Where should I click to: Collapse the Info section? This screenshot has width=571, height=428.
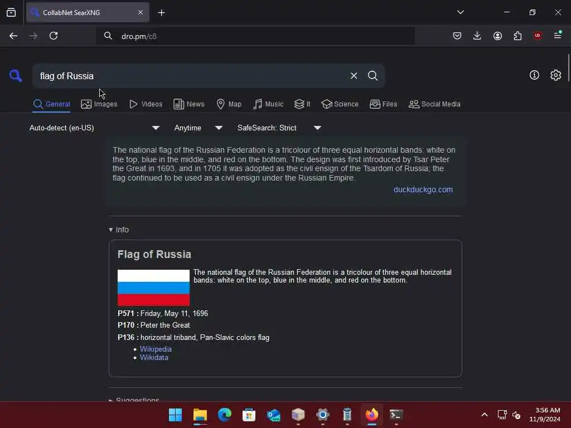tap(119, 230)
